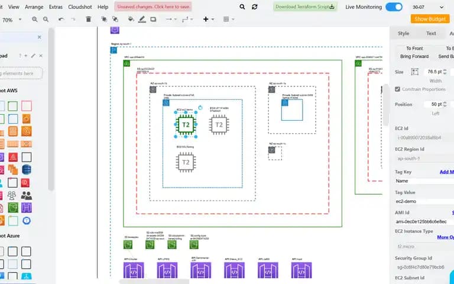Select the API JaSS gateway icon
The height and width of the screenshot is (284, 454).
point(268,270)
